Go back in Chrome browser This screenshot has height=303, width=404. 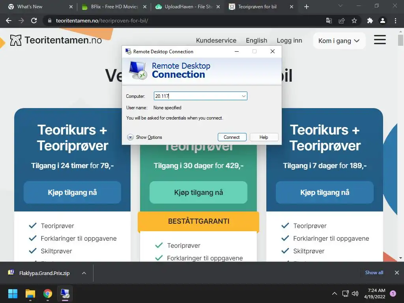pos(9,21)
